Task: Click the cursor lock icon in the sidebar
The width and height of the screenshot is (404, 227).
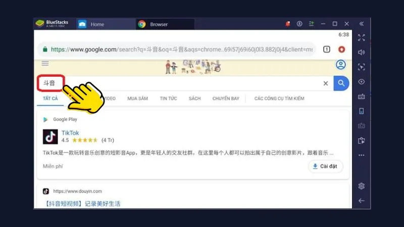Action: pyautogui.click(x=361, y=67)
